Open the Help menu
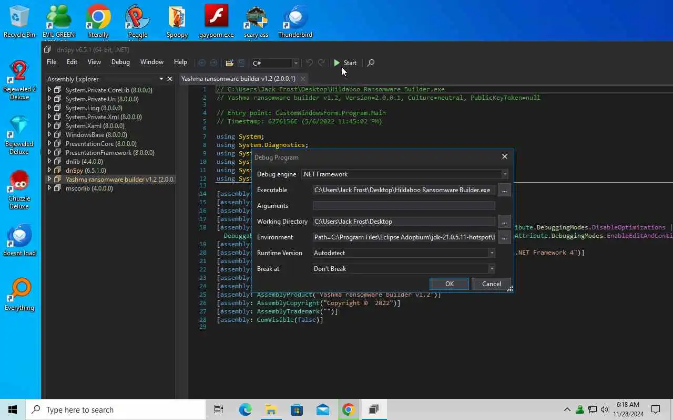 tap(180, 62)
